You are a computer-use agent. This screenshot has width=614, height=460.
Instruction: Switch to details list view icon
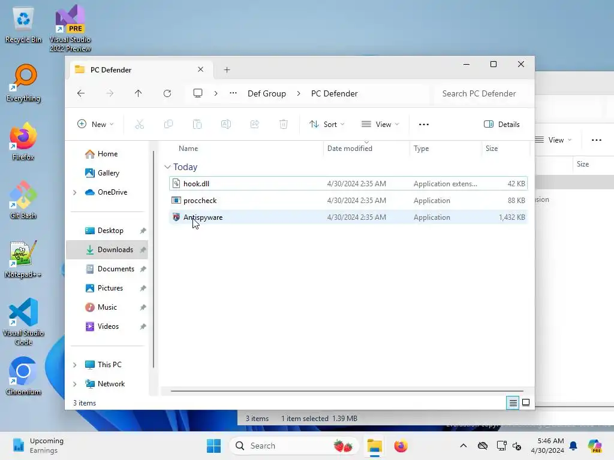pyautogui.click(x=513, y=402)
